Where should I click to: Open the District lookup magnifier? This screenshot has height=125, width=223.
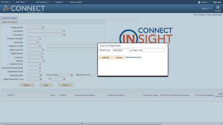44,61
